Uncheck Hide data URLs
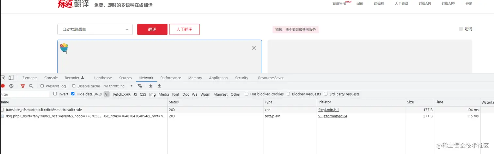Image resolution: width=494 pixels, height=154 pixels. tap(73, 94)
